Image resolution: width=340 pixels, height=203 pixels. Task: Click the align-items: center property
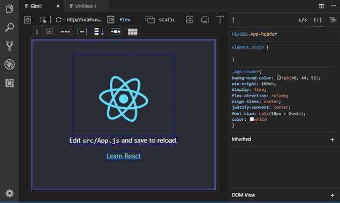click(256, 101)
